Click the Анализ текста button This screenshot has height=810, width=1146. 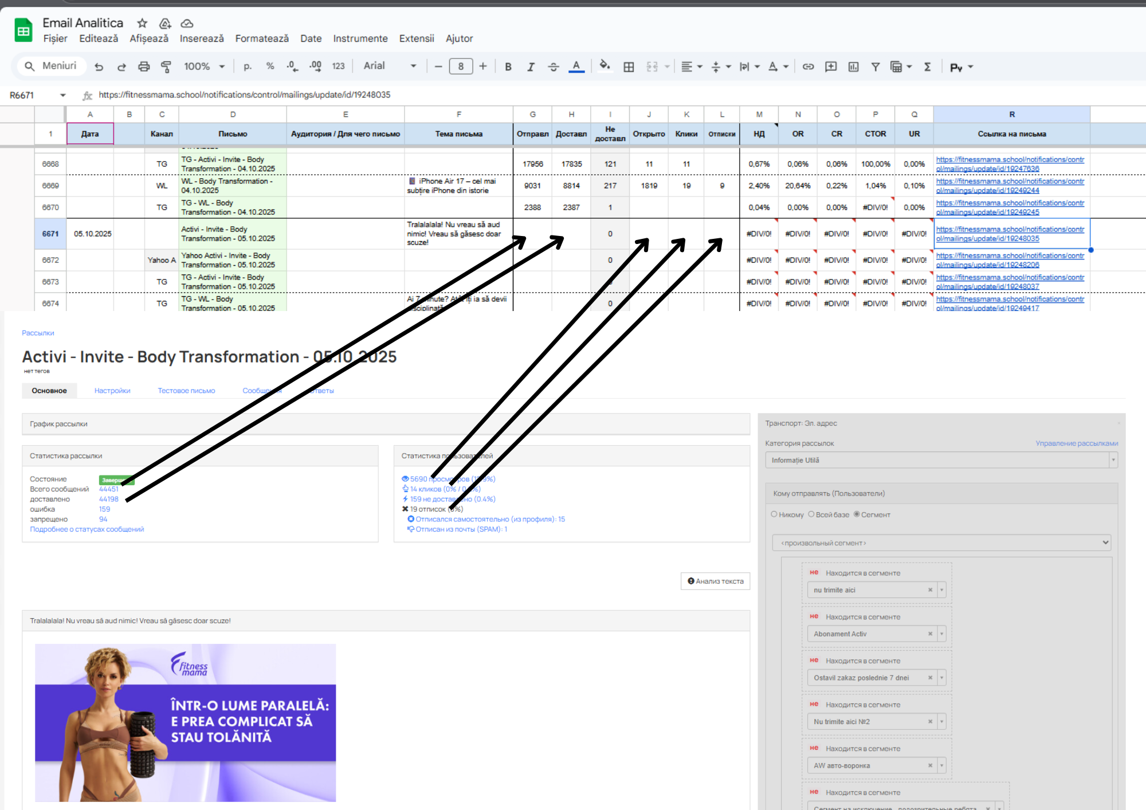[715, 581]
